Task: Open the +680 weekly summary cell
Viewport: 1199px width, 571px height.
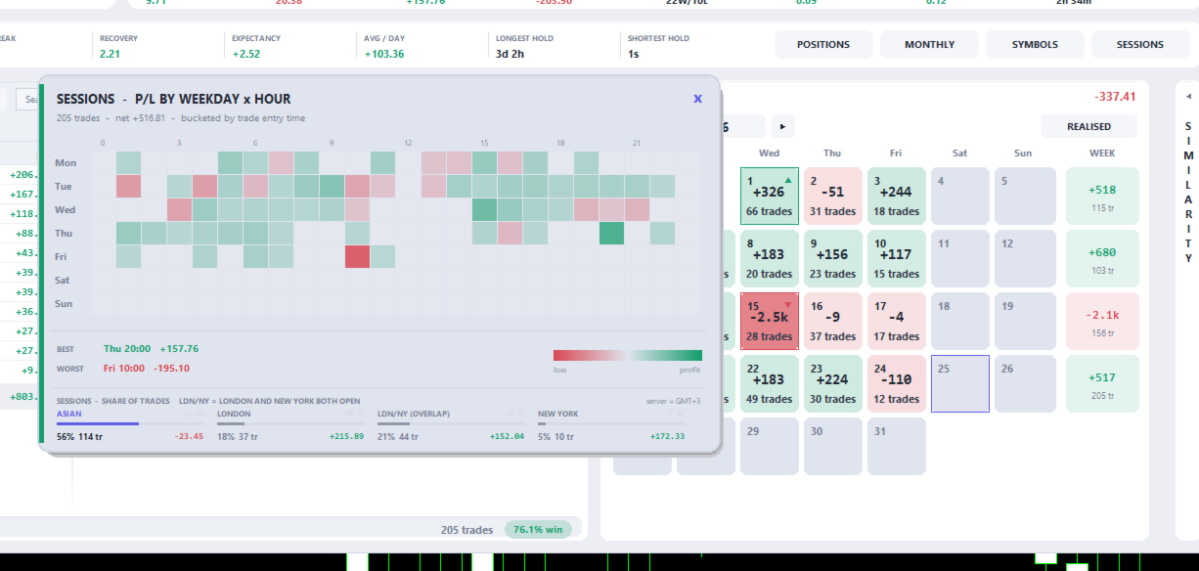Action: (1102, 259)
